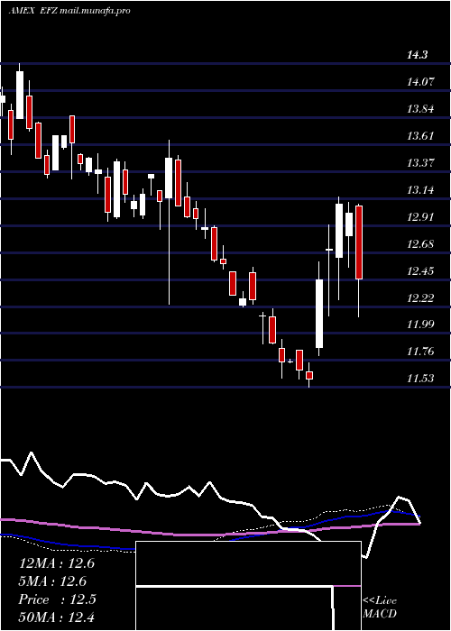451x631 pixels.
Task: Click the 11.53 price axis label
Action: tap(421, 379)
